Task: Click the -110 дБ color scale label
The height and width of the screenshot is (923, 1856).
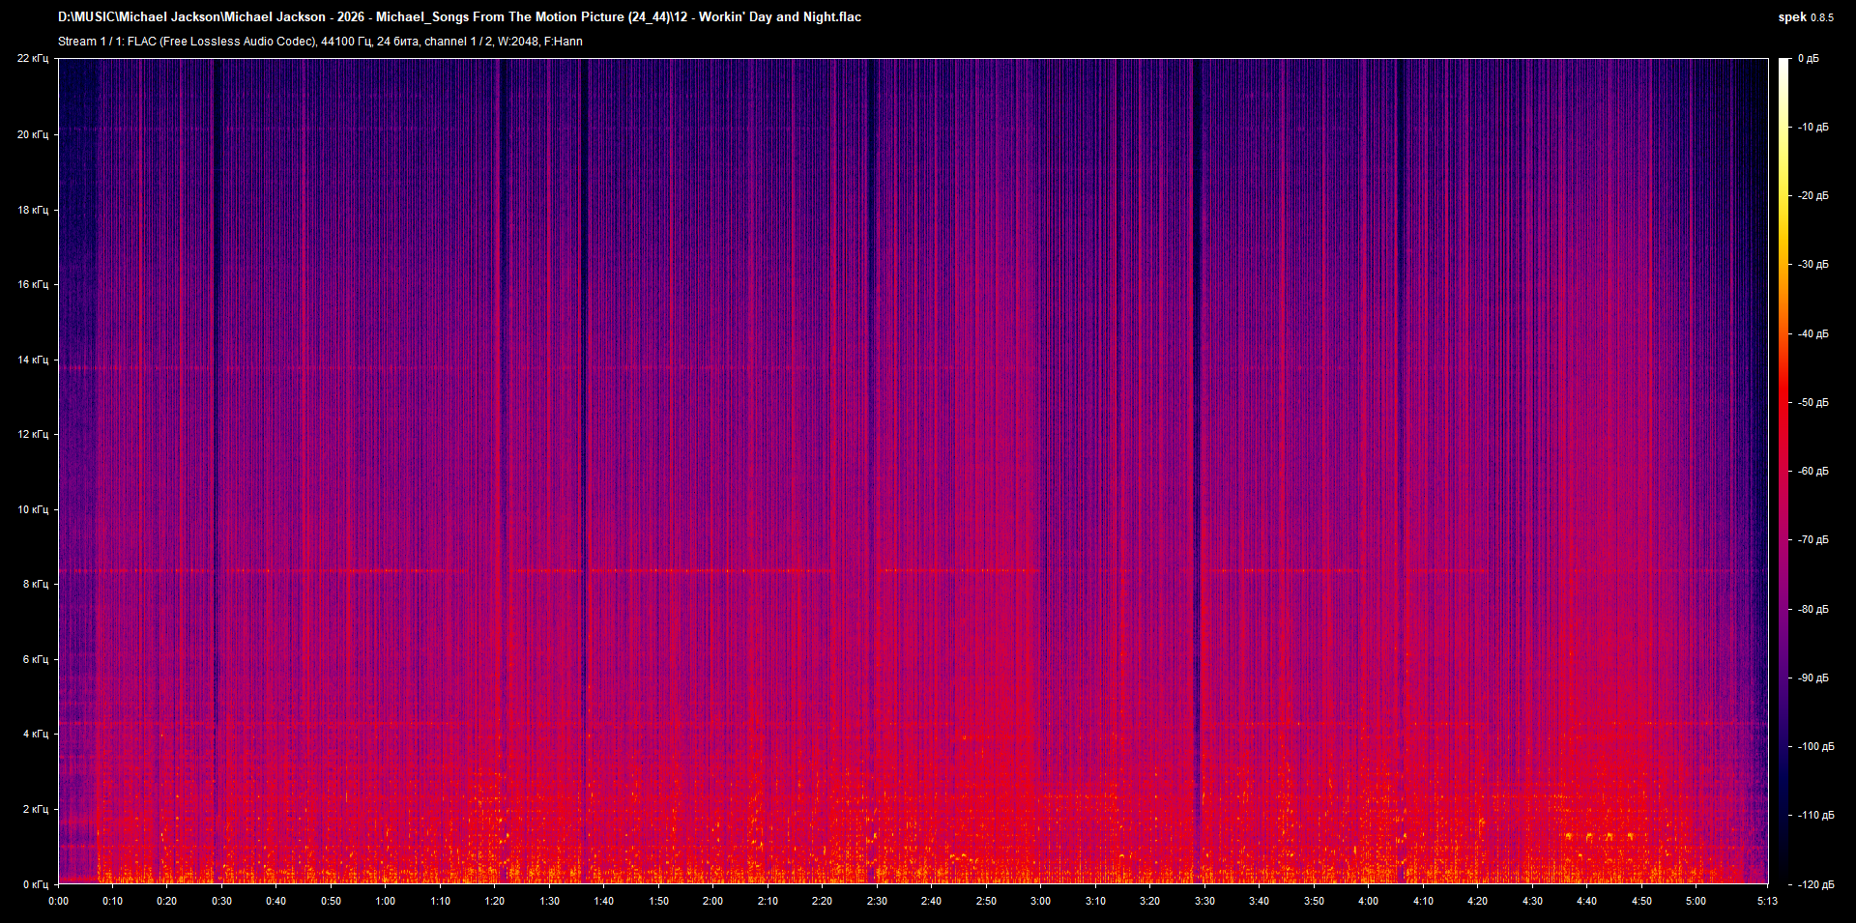Action: pyautogui.click(x=1814, y=815)
